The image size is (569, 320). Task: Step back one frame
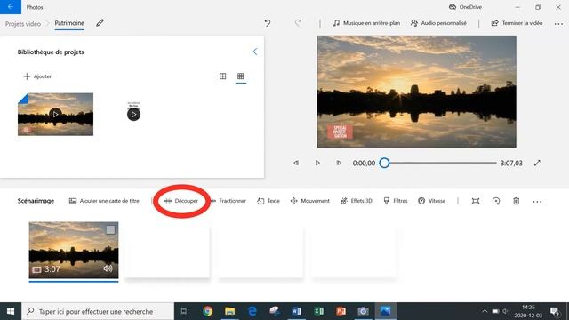[296, 163]
